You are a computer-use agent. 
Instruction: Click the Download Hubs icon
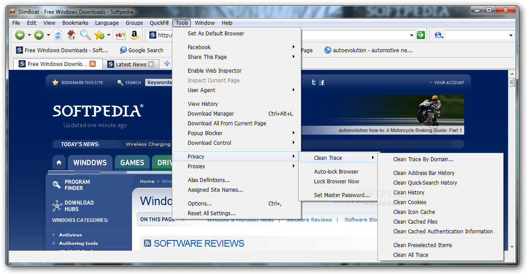click(57, 205)
